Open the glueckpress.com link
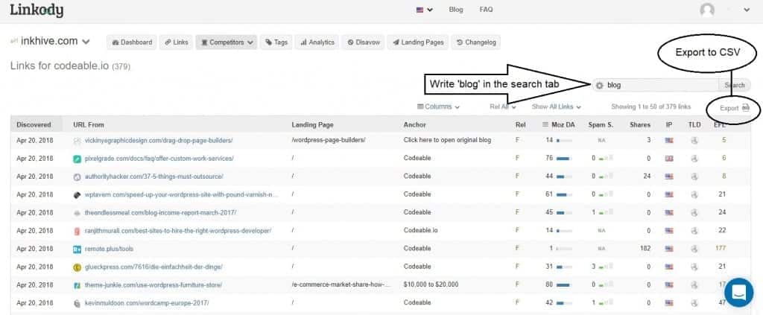This screenshot has width=763, height=315. pyautogui.click(x=153, y=267)
